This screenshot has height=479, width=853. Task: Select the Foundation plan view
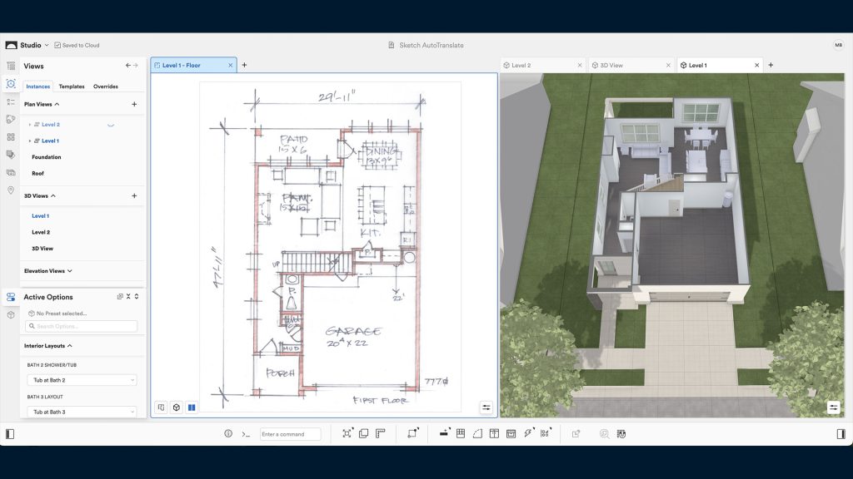pos(47,157)
